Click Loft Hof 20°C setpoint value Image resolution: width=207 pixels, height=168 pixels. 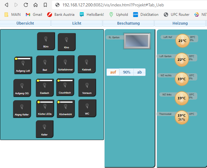click(x=192, y=37)
